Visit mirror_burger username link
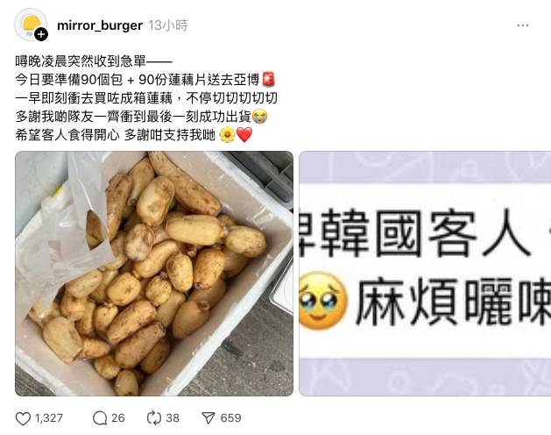This screenshot has height=435, width=551. pyautogui.click(x=100, y=25)
